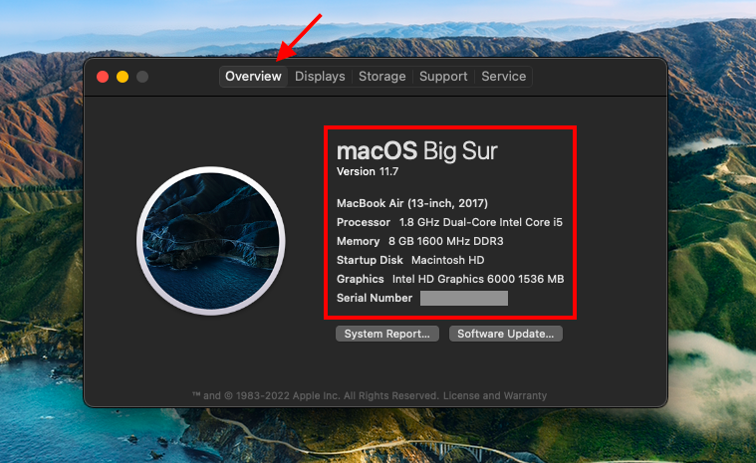Image resolution: width=756 pixels, height=463 pixels.
Task: Click the macOS Big Sur round logo
Action: point(211,241)
